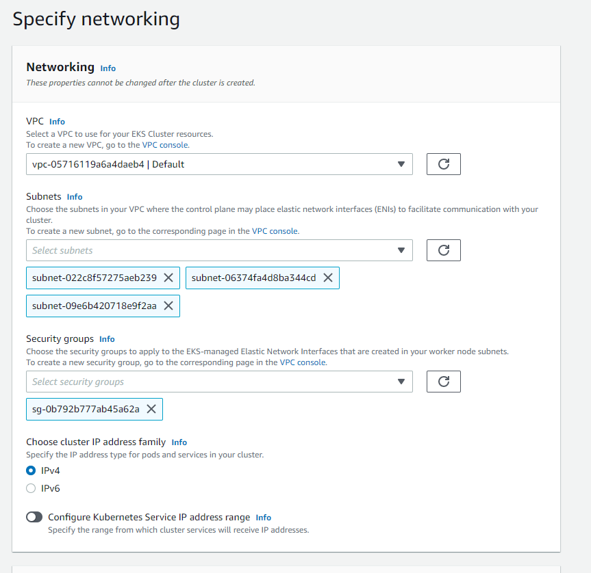Select IPv6 cluster IP address family
The width and height of the screenshot is (591, 573).
tap(31, 488)
